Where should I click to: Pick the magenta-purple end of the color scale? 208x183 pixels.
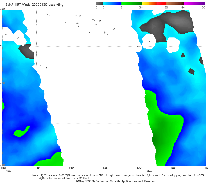click(x=195, y=3)
